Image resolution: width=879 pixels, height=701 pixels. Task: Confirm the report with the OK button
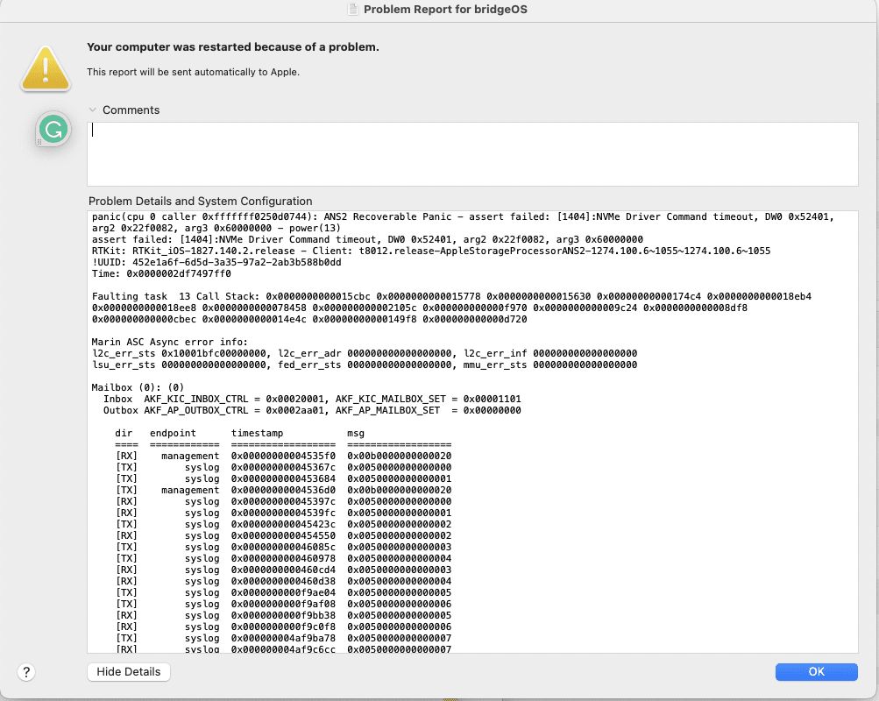[816, 672]
